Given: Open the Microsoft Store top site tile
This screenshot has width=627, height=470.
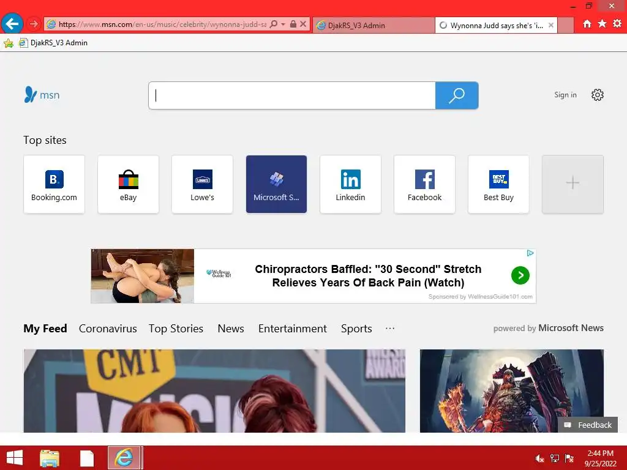Looking at the screenshot, I should click(276, 184).
